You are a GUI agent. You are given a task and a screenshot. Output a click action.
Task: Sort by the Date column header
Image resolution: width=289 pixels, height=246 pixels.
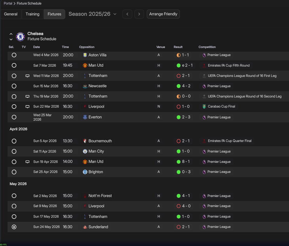coord(36,47)
